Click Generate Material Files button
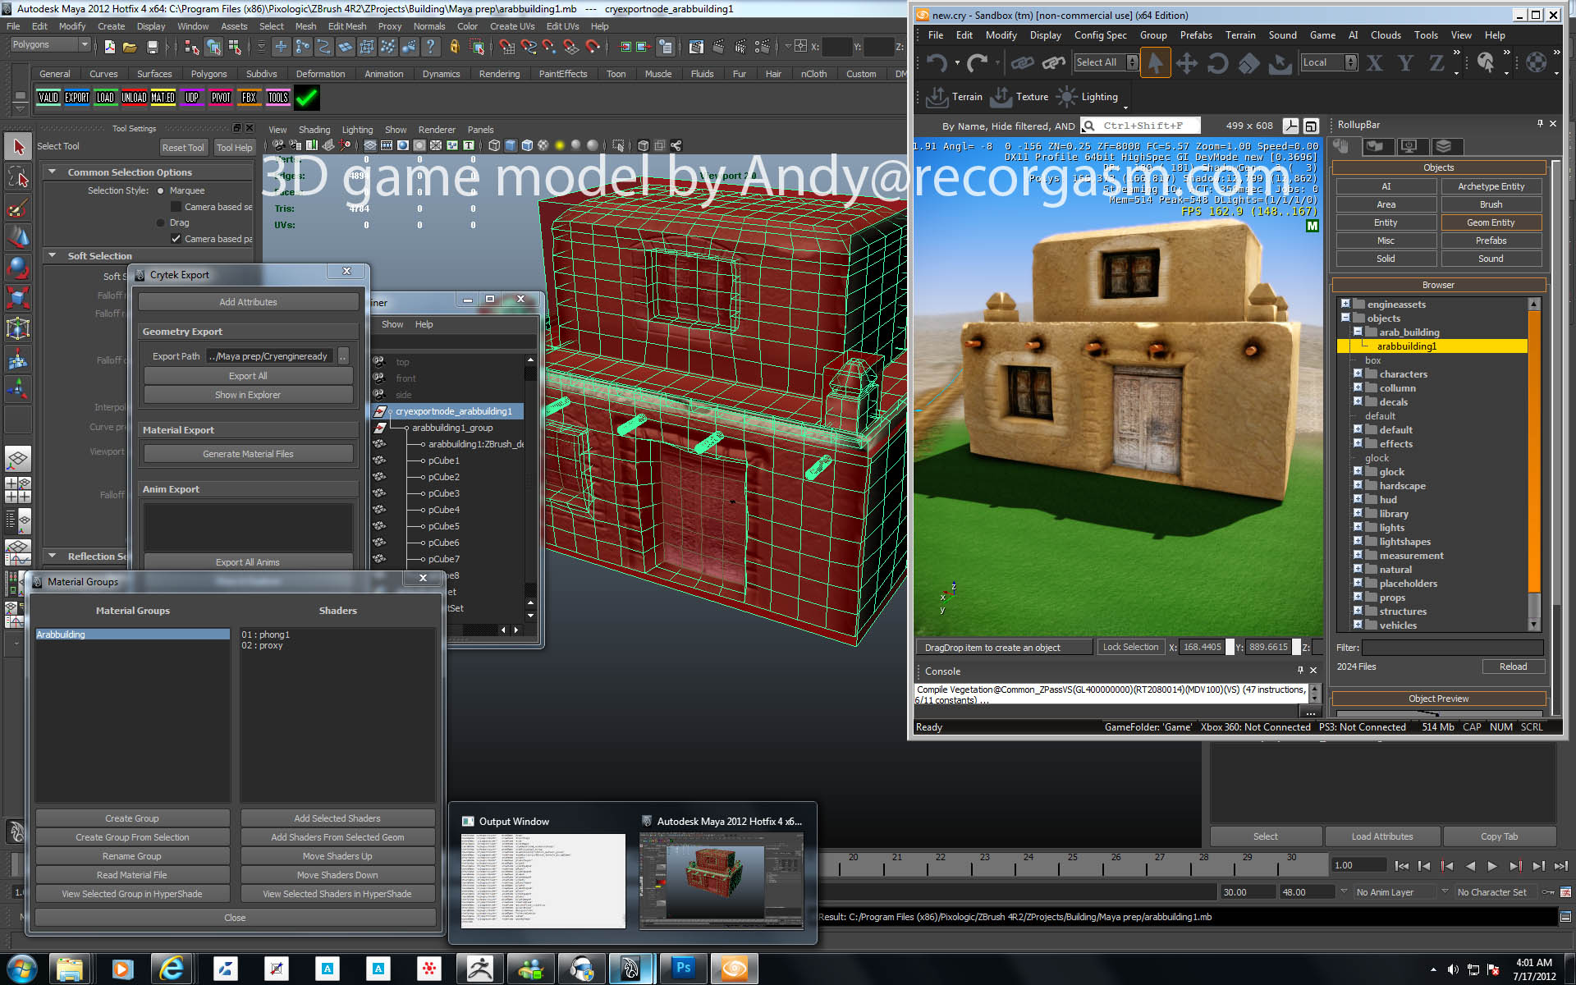 tap(248, 454)
